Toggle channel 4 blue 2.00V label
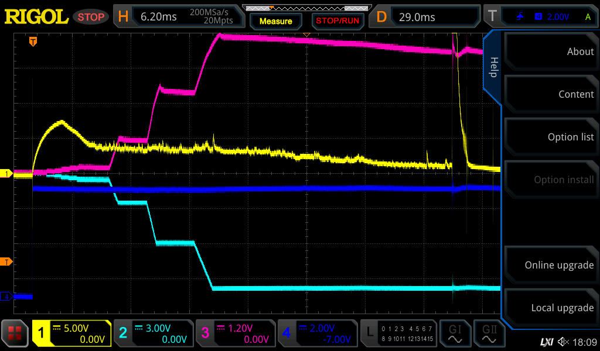The width and height of the screenshot is (600, 351). tap(318, 333)
